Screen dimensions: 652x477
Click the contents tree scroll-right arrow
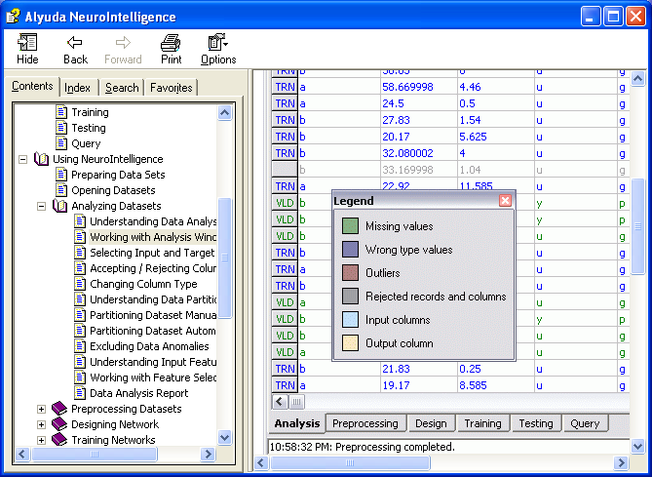[x=208, y=454]
